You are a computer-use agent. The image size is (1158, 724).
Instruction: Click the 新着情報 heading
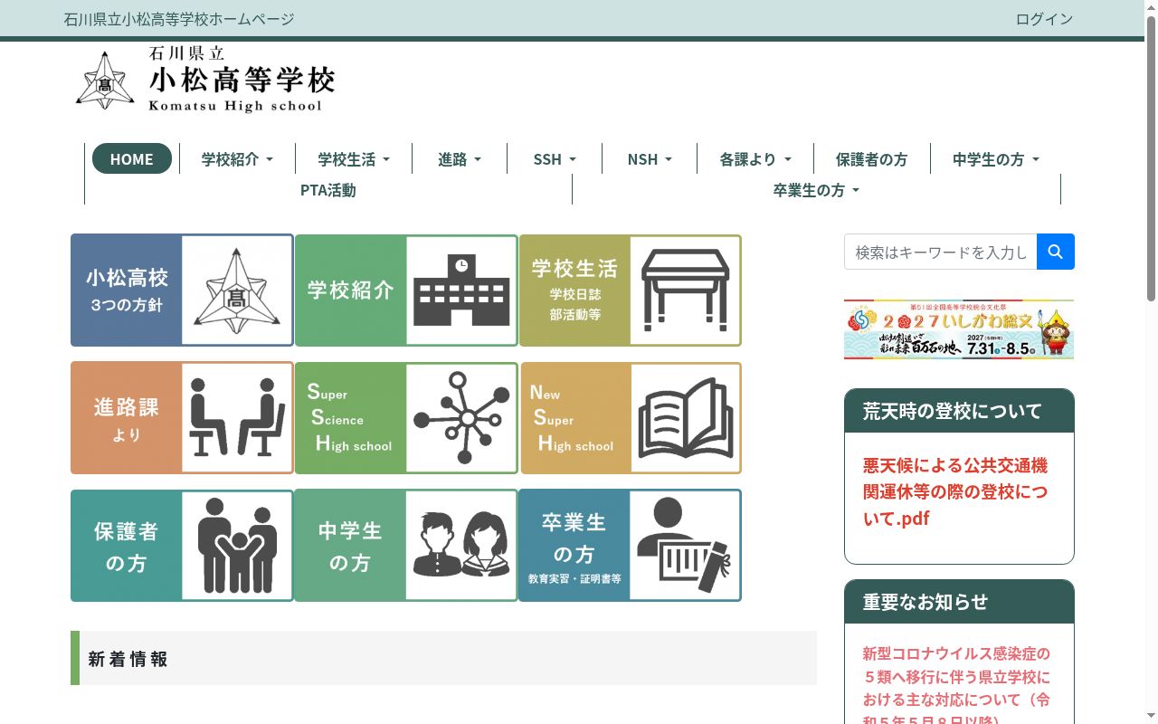coord(128,659)
